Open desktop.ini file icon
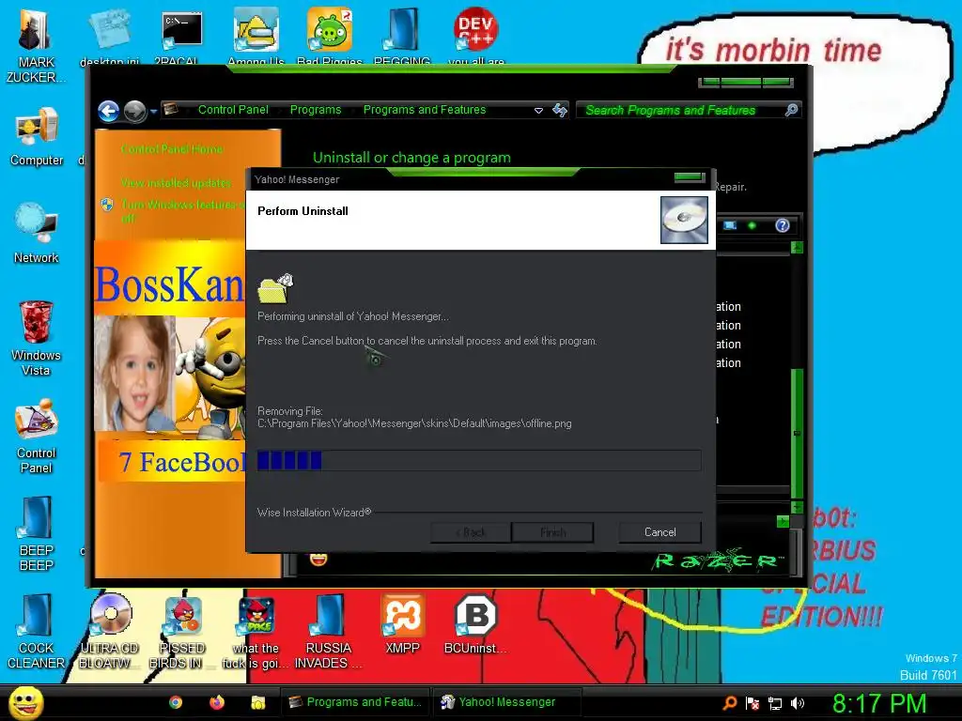The width and height of the screenshot is (962, 721). pyautogui.click(x=110, y=38)
